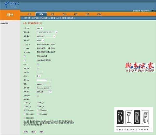Viewport: 156px width, 135px height.
Task: Check the 5.8G SSID checkbox
Action: pos(25,118)
